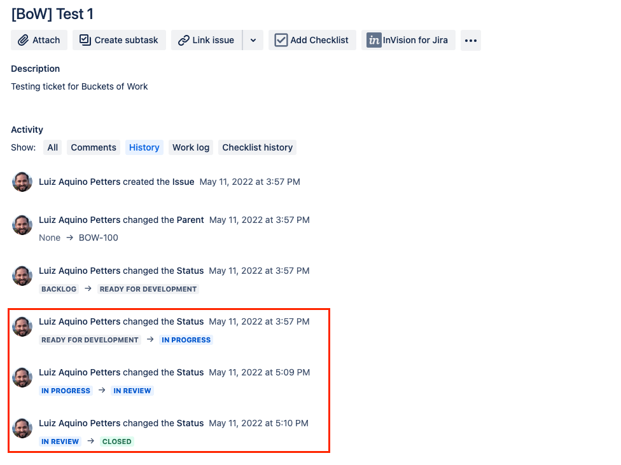
Task: Show All activity items
Action: point(52,147)
